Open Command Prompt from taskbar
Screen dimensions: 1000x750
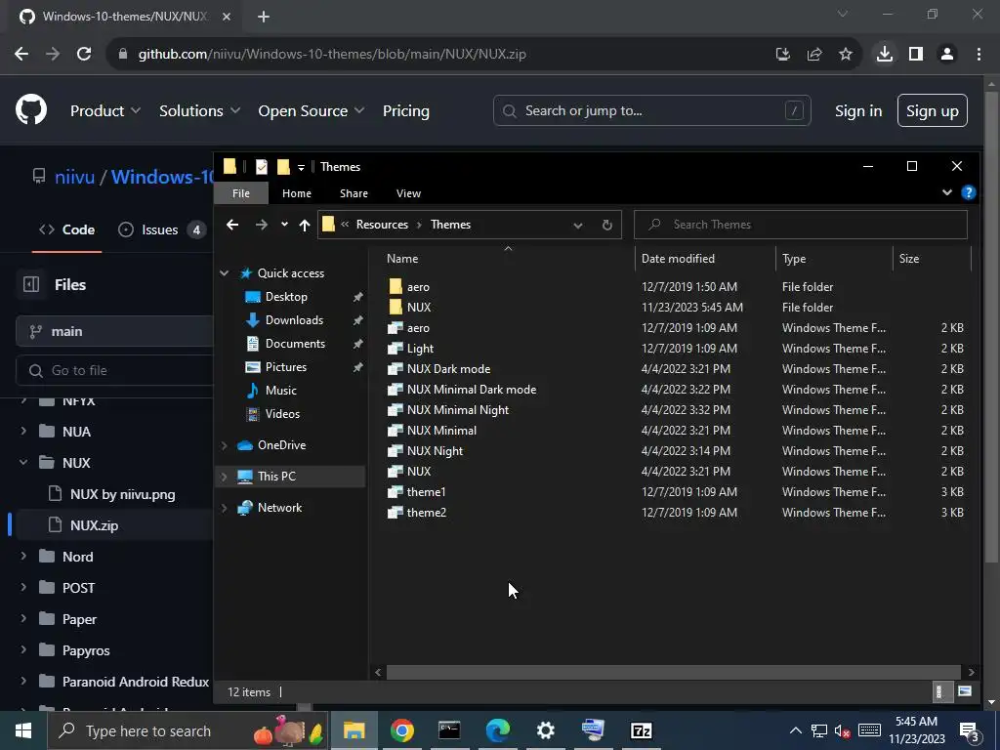(x=449, y=730)
